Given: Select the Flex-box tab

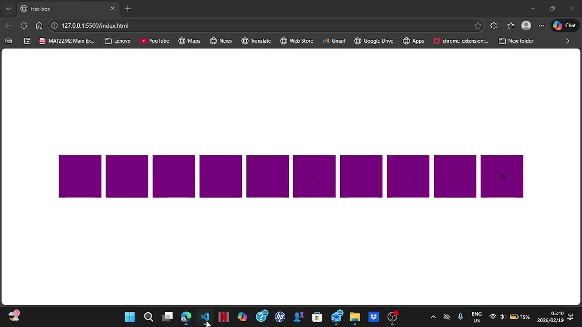Looking at the screenshot, I should (67, 9).
